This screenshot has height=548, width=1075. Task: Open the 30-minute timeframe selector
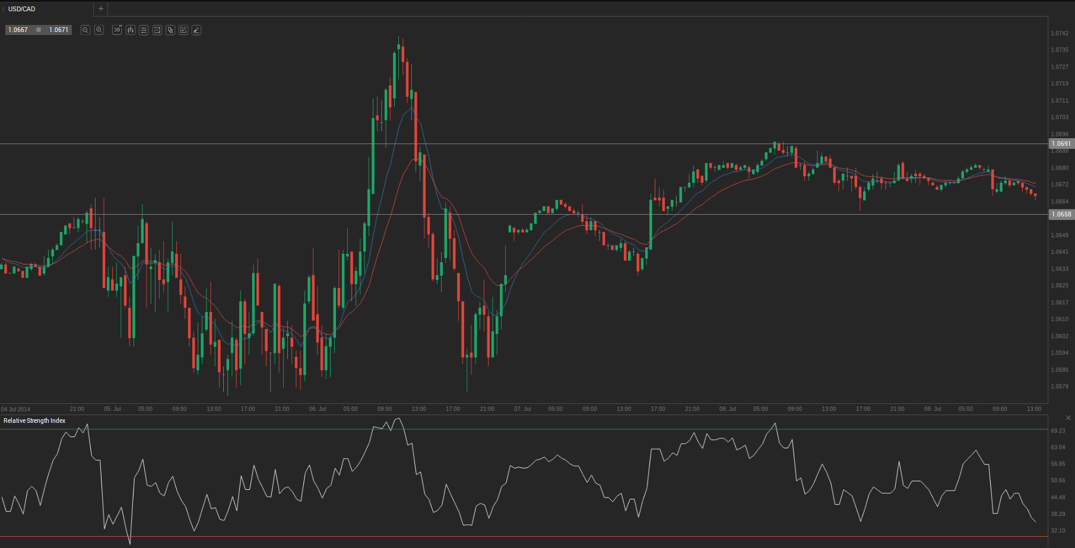point(117,30)
